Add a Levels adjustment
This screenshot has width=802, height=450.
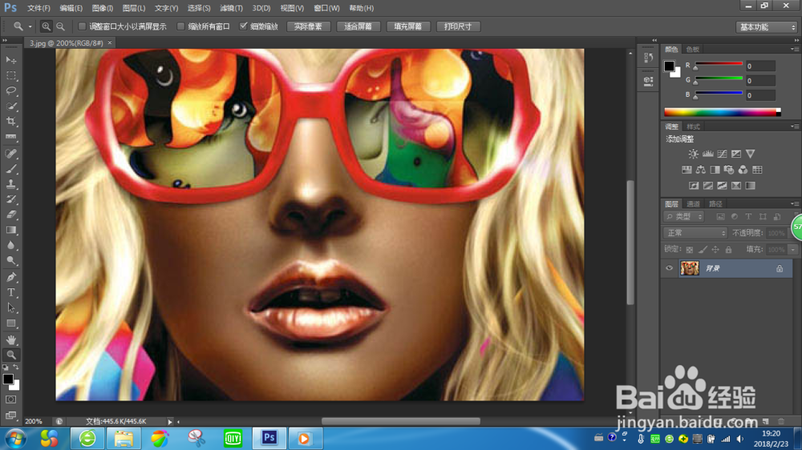707,154
